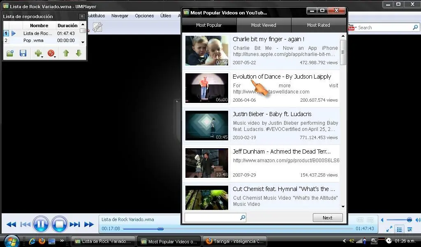
Task: Toggle the playlist panel list icon
Action: pos(400,229)
